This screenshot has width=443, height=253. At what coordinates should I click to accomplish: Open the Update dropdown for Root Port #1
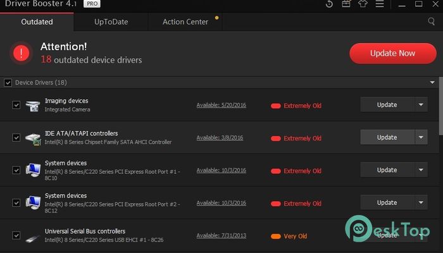click(421, 170)
